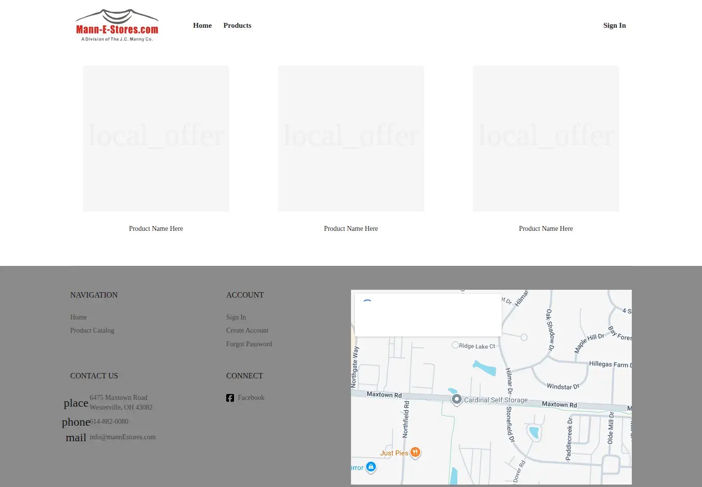Click the phone number 614-882-0080
Viewport: 702px width, 487px height.
[x=109, y=421]
